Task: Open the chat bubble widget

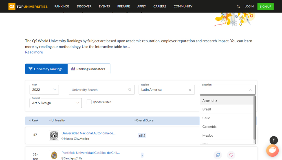Action: (x=272, y=150)
